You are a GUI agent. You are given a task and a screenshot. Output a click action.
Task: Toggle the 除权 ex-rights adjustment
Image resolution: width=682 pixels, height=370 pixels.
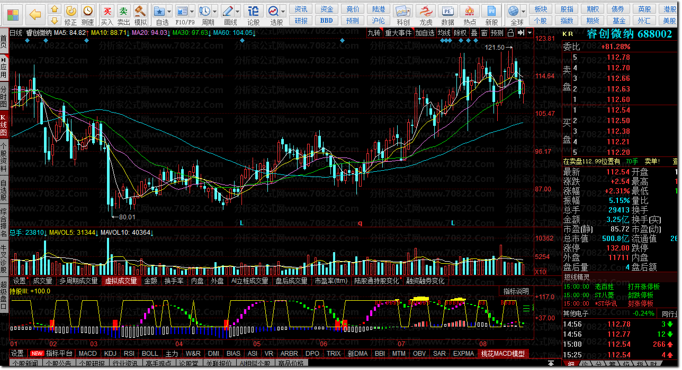461,33
